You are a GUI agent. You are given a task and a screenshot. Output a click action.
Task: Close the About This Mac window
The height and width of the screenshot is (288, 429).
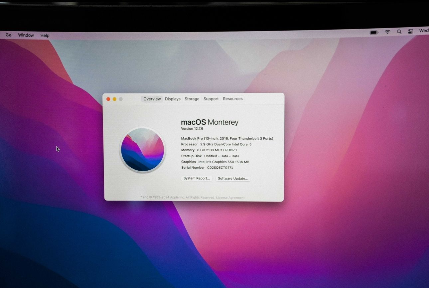pyautogui.click(x=108, y=99)
